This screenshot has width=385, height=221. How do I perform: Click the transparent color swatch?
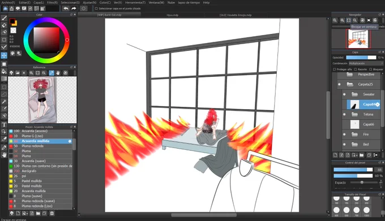(x=13, y=31)
